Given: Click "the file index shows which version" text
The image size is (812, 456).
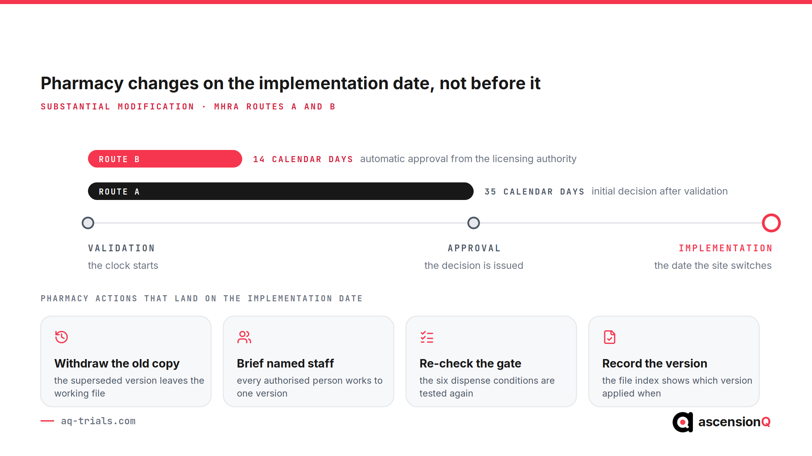Looking at the screenshot, I should pyautogui.click(x=677, y=380).
